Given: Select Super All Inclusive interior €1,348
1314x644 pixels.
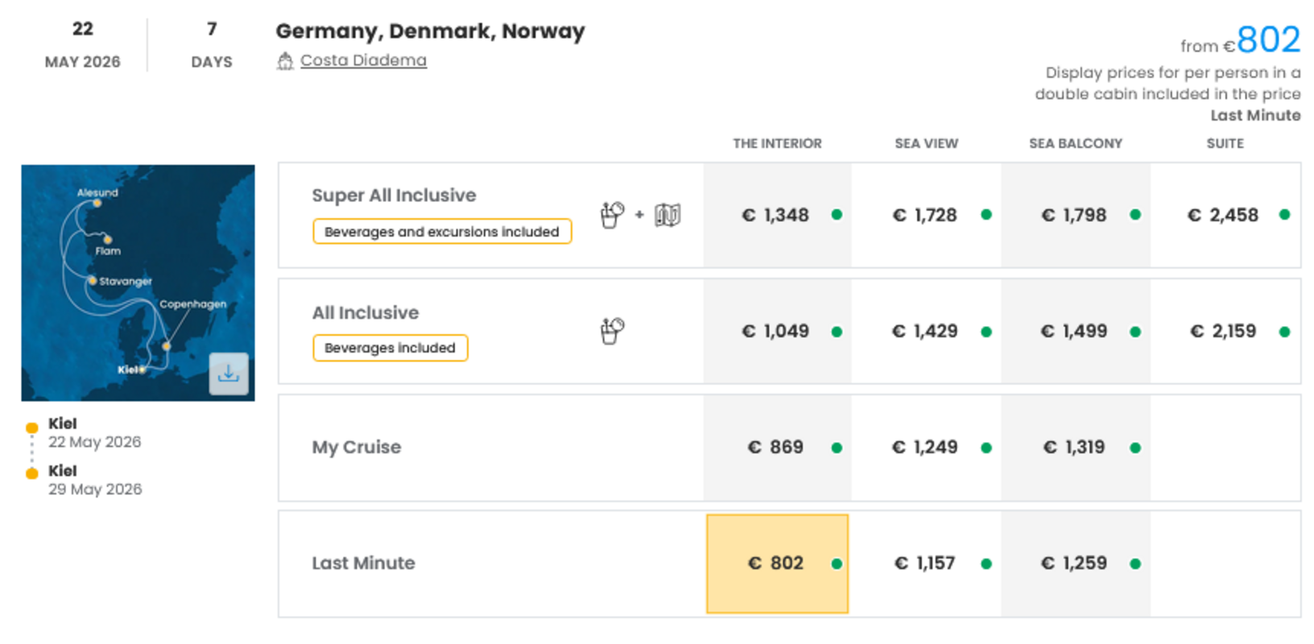Looking at the screenshot, I should tap(777, 215).
